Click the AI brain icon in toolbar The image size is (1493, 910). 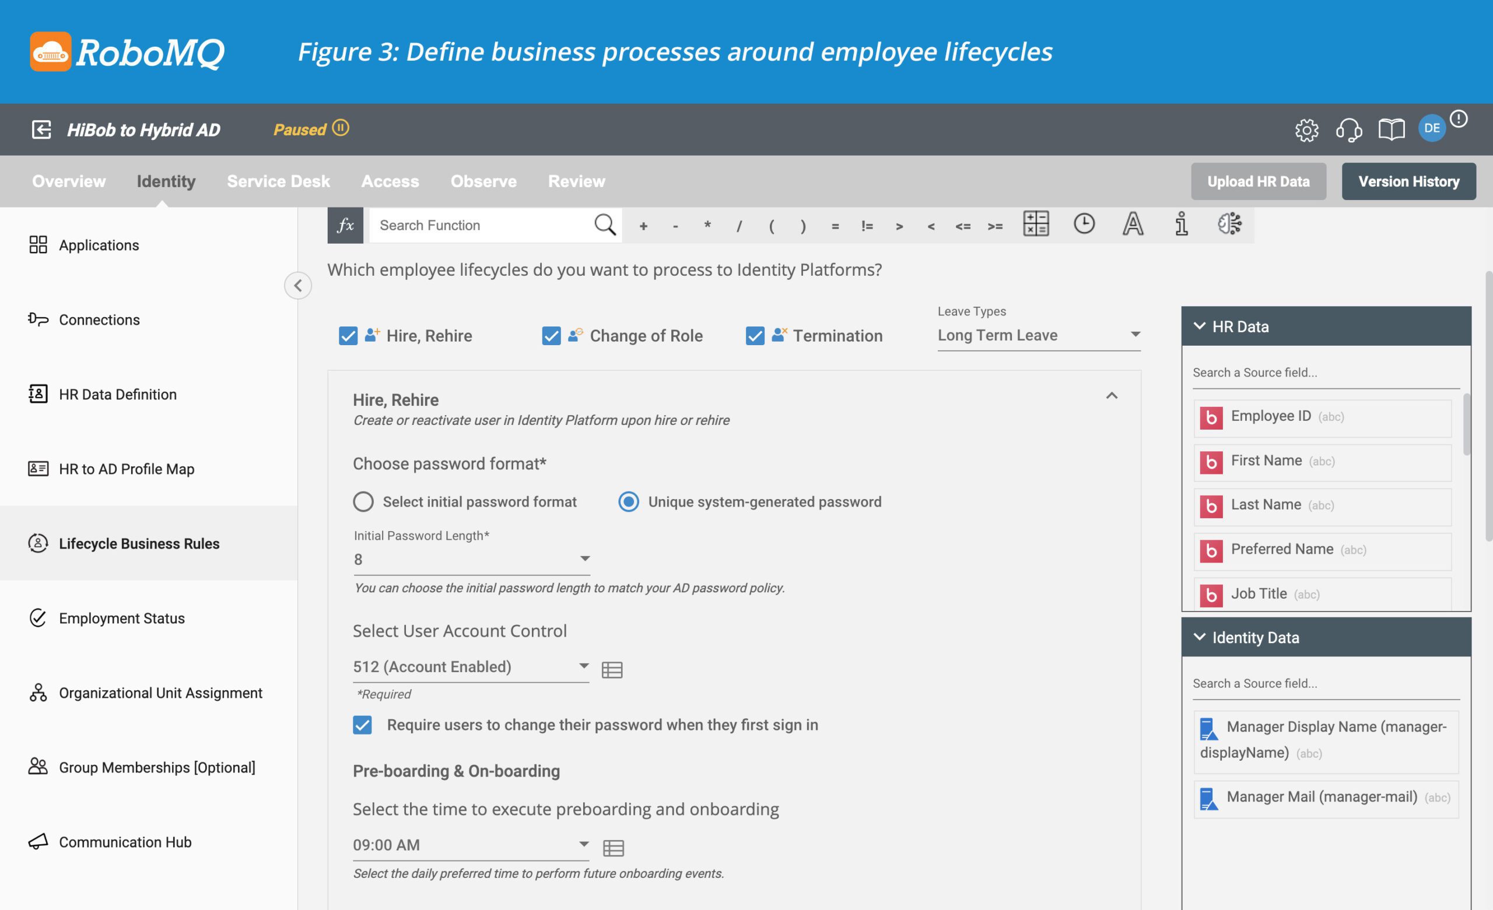pyautogui.click(x=1229, y=224)
